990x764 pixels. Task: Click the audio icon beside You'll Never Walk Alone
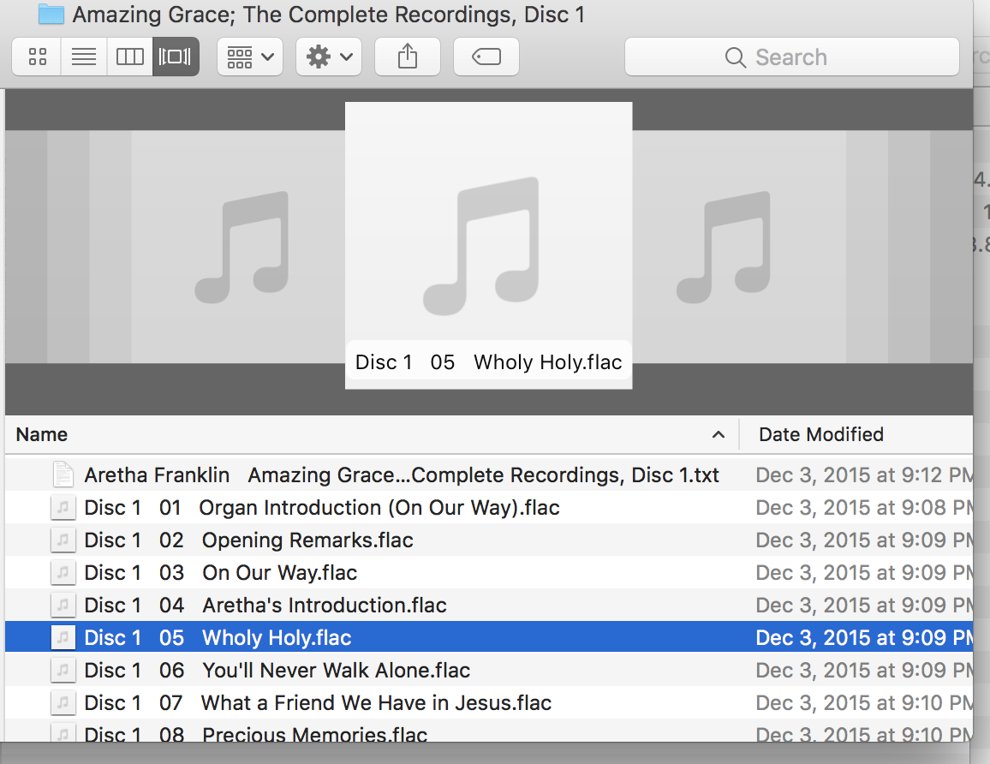63,670
